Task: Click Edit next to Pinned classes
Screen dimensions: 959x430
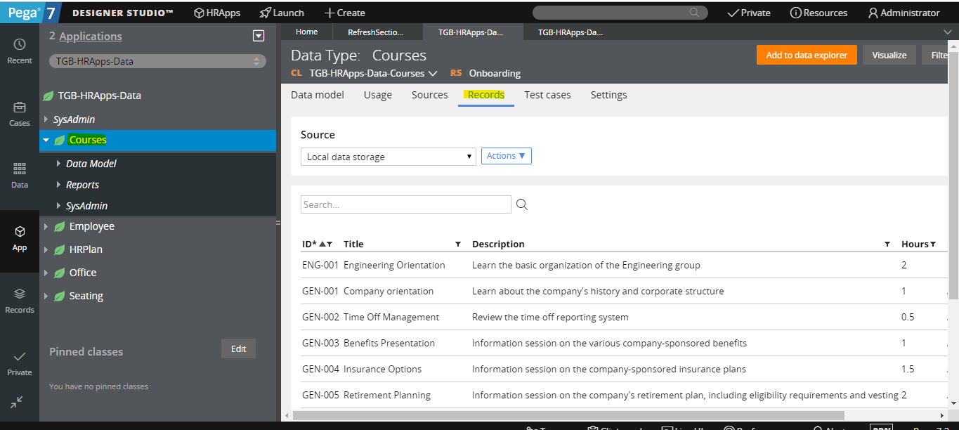Action: tap(238, 348)
